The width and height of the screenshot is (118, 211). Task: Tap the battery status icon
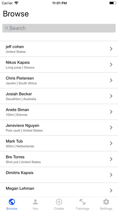[x=113, y=3]
